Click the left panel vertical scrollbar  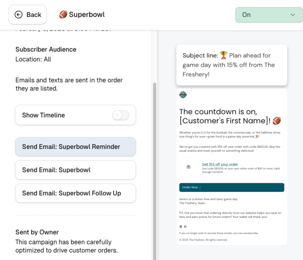[x=155, y=165]
